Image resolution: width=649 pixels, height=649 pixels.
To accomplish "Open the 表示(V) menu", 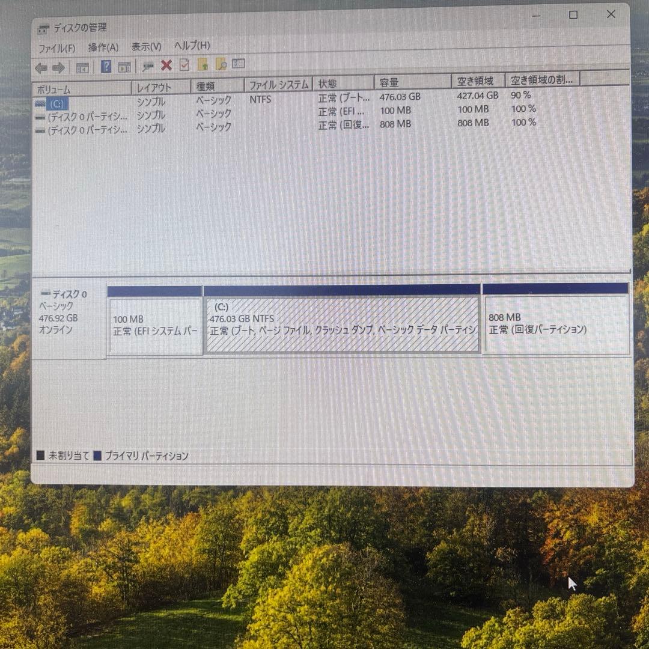I will 146,46.
